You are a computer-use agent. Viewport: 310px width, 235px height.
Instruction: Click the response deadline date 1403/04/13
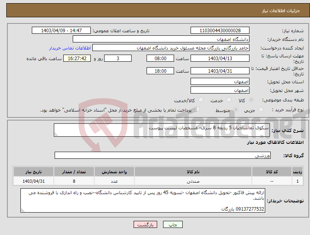[220, 58]
